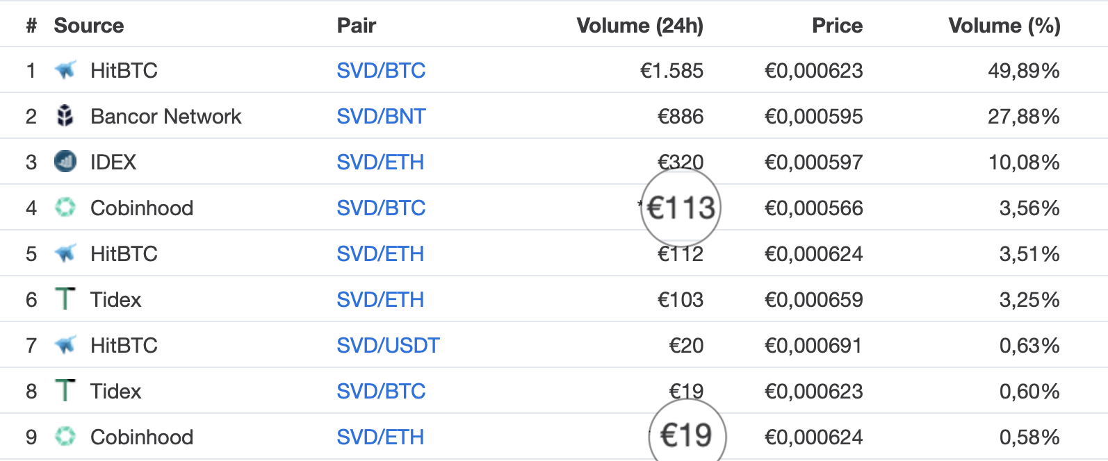The height and width of the screenshot is (461, 1108).
Task: Click the HitBTC logo in row 5
Action: [x=65, y=253]
